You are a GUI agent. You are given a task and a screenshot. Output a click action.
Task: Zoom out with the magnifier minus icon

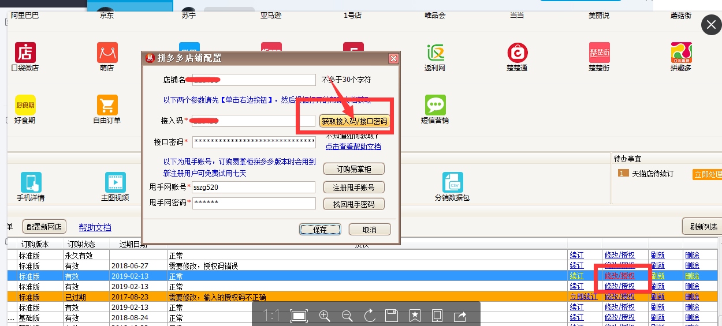tap(347, 316)
